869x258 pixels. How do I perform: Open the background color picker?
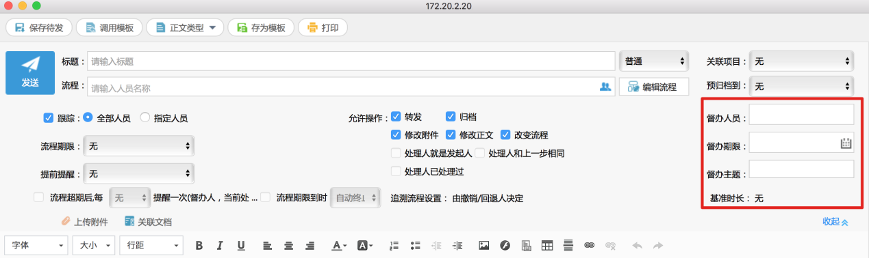click(x=365, y=245)
